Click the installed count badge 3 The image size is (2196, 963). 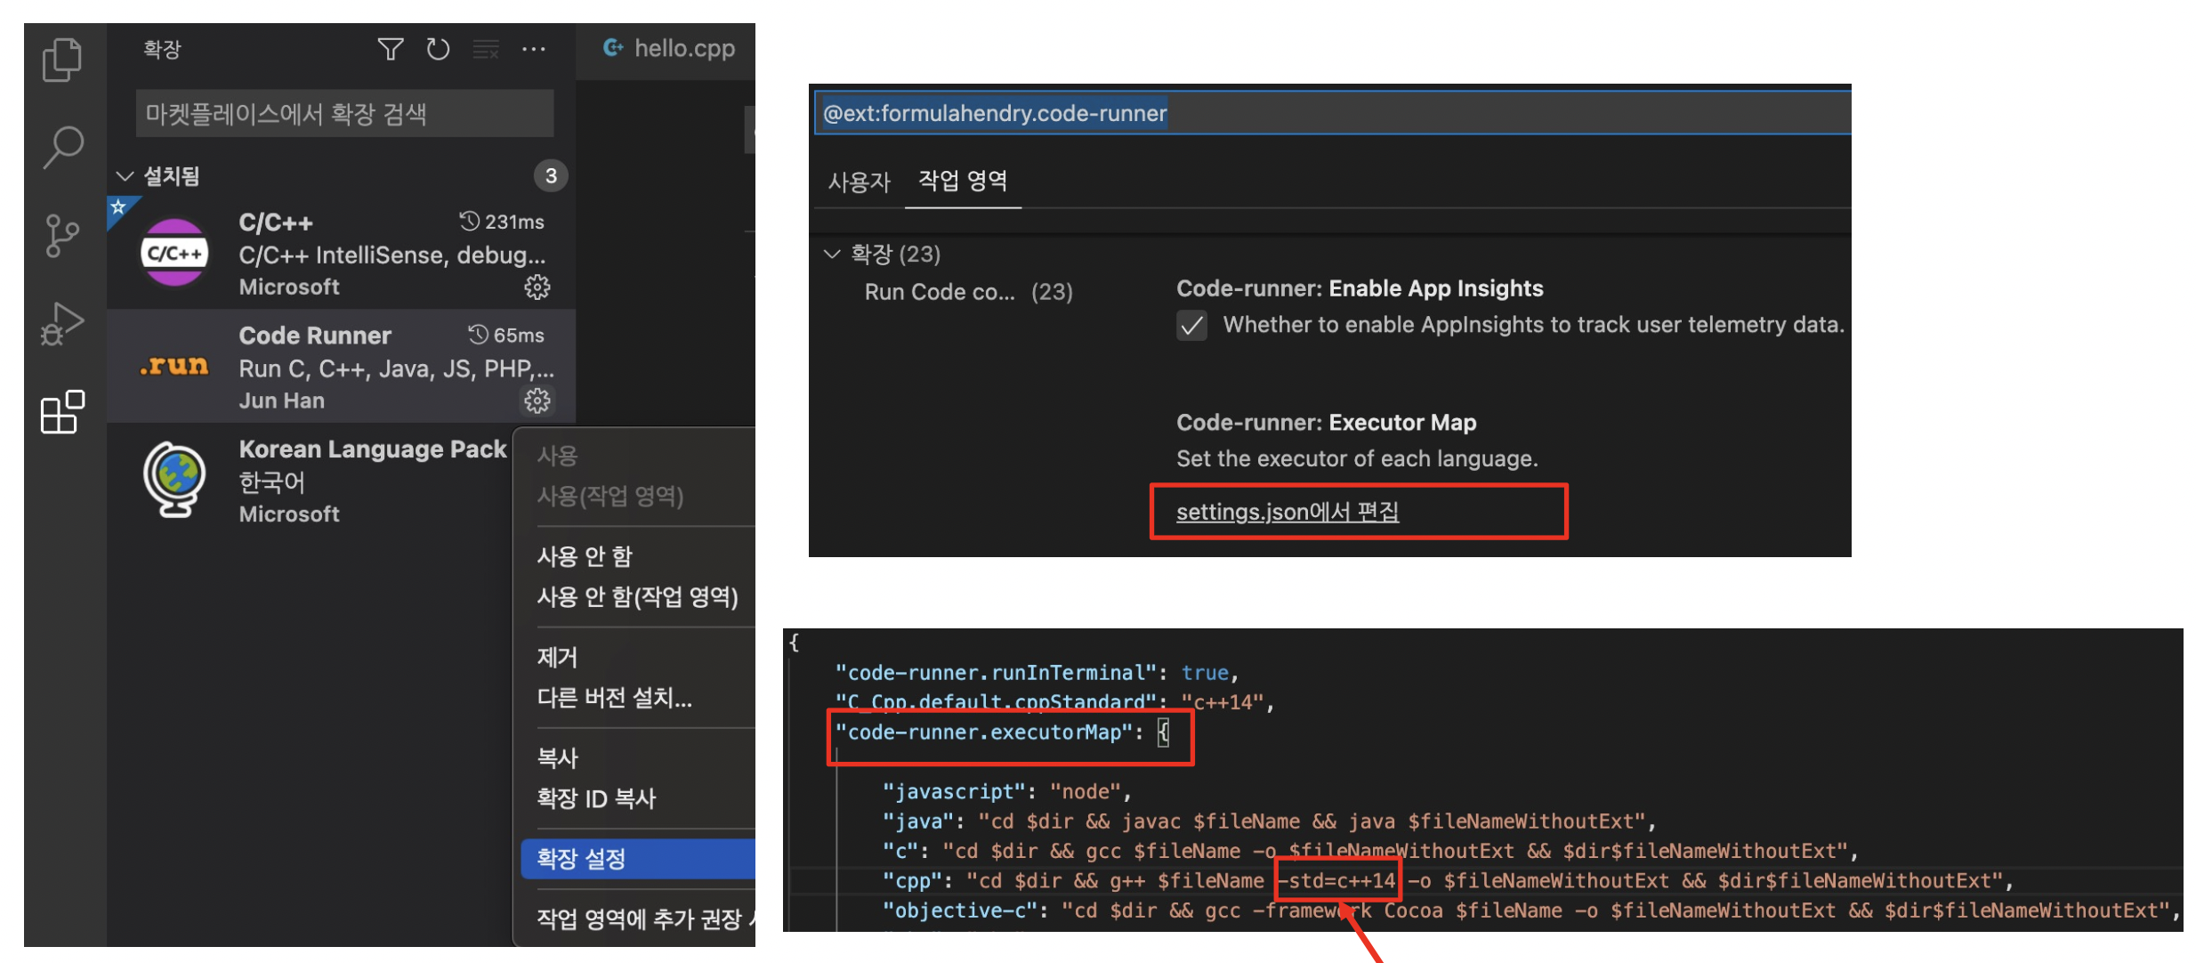(x=551, y=176)
